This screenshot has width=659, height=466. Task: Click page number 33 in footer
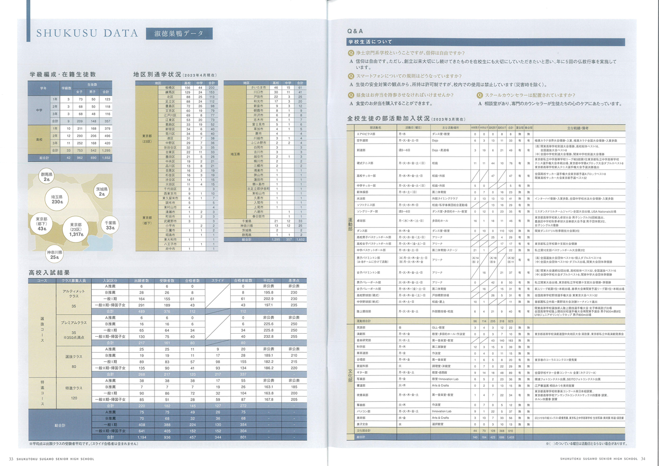(x=10, y=458)
